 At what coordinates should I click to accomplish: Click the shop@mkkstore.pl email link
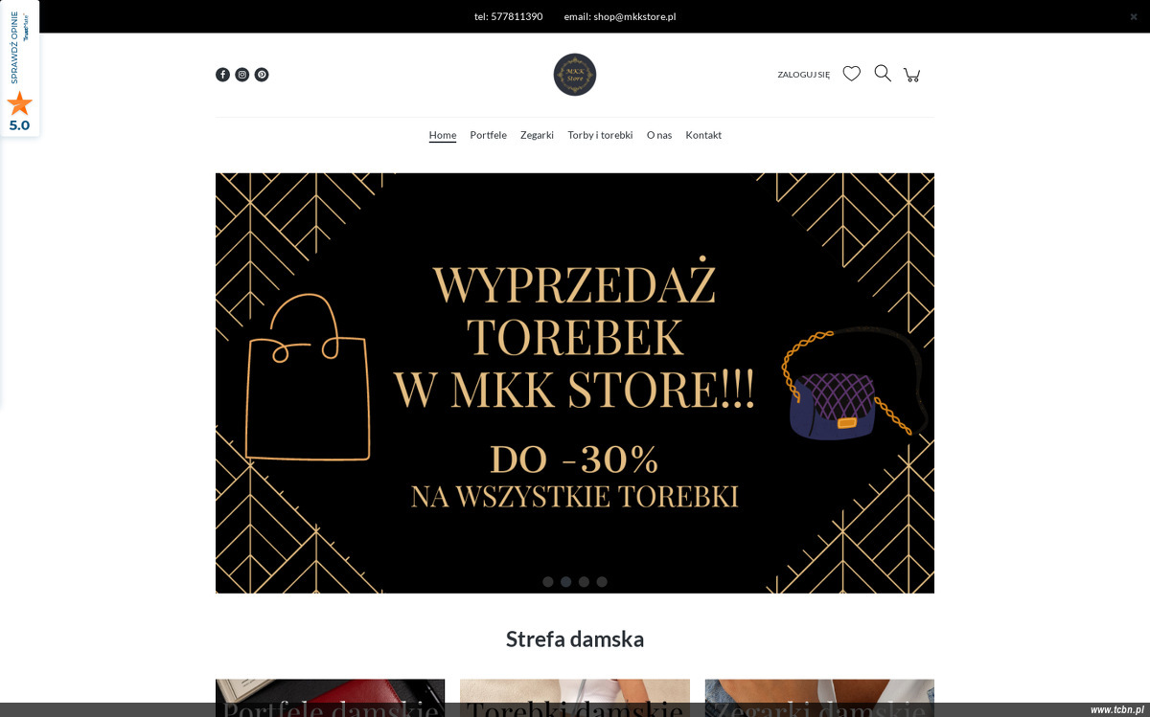(x=634, y=16)
